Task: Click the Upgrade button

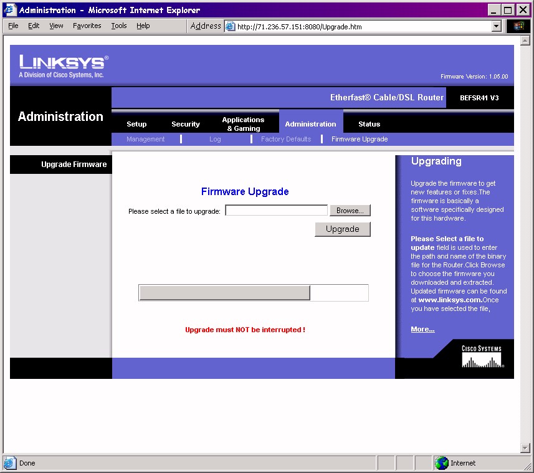Action: 343,229
